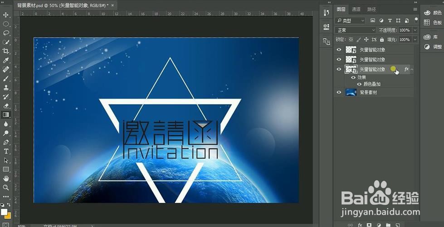Toggle visibility of 效果 effects
The height and width of the screenshot is (227, 444).
[353, 77]
